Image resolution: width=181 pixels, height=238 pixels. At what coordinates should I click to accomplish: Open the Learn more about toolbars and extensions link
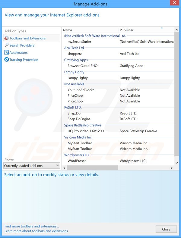pos(36,231)
